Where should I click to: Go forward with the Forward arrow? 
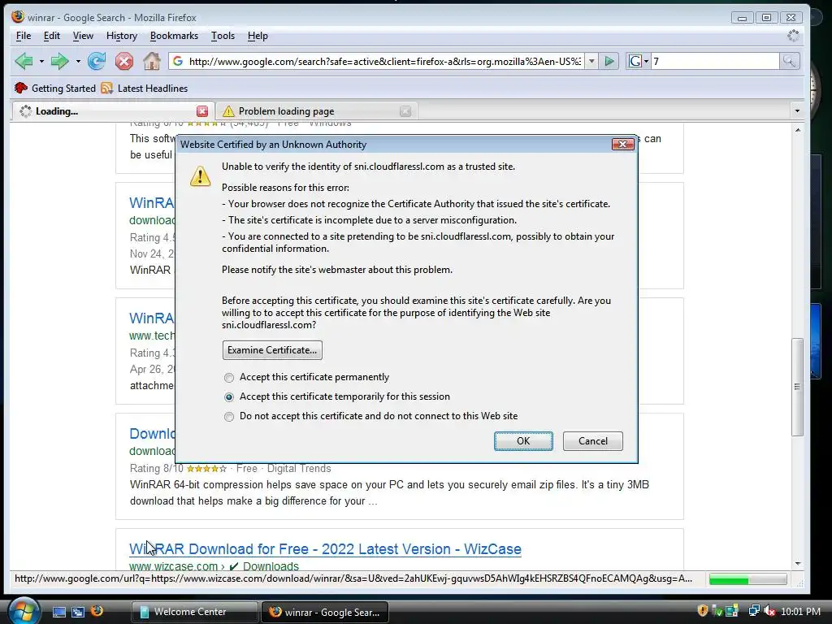pos(59,62)
